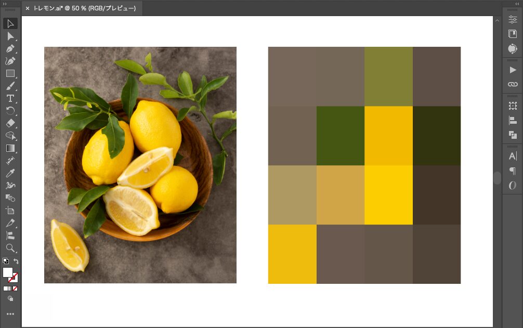The height and width of the screenshot is (328, 523).
Task: Select the dark forest green mosaic tile
Action: pos(341,136)
